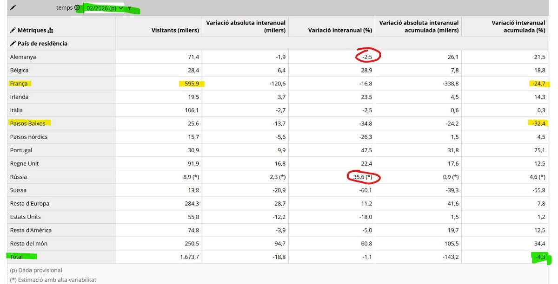
Task: Click the França row label
Action: tap(19, 84)
